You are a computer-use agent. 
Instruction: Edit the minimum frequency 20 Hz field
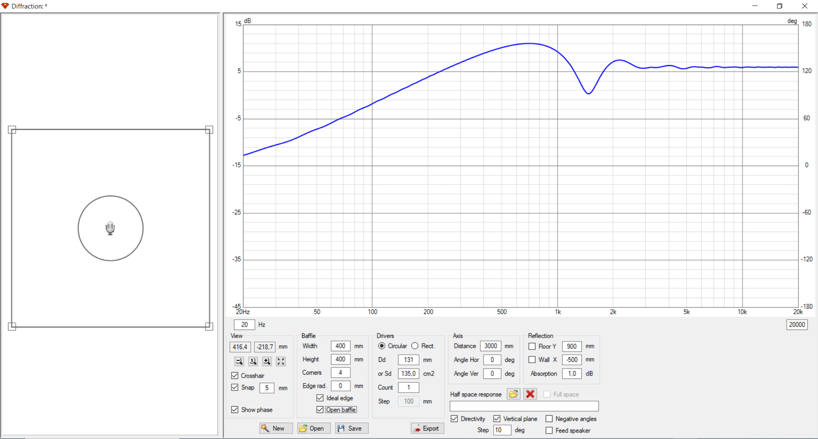point(245,324)
